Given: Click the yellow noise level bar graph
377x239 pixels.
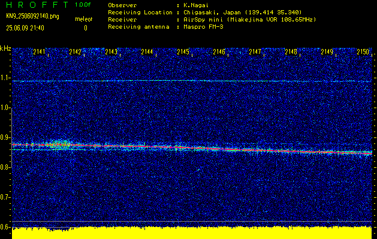Looking at the screenshot, I should pyautogui.click(x=192, y=232).
